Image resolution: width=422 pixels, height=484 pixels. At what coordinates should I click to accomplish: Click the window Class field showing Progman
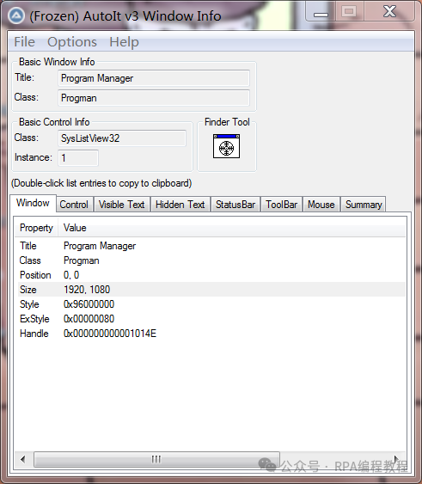154,98
